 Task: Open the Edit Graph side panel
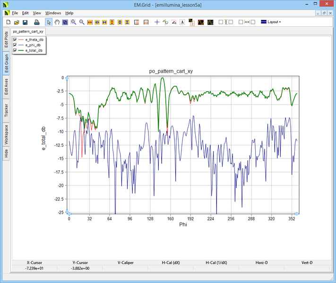coord(6,63)
